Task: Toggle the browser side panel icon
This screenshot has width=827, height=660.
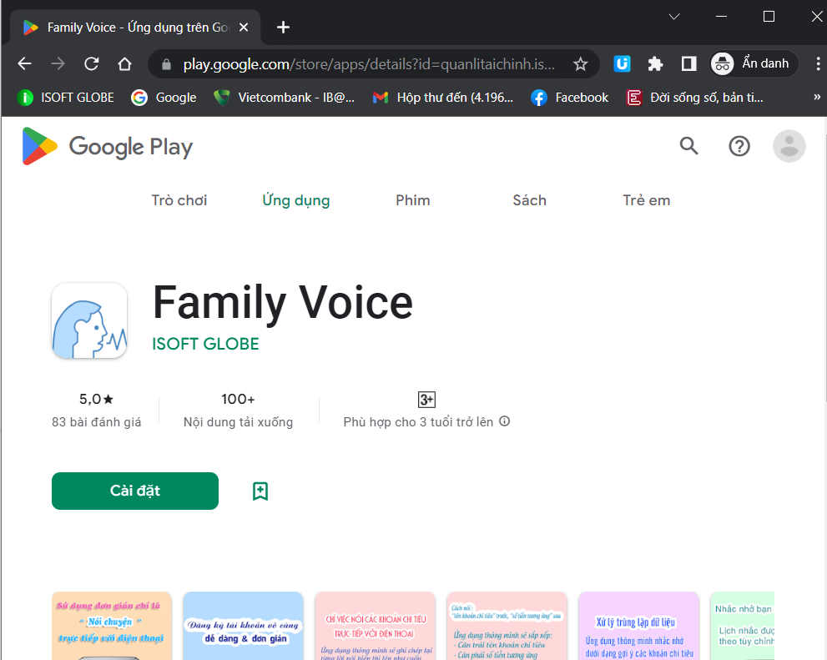Action: tap(688, 63)
